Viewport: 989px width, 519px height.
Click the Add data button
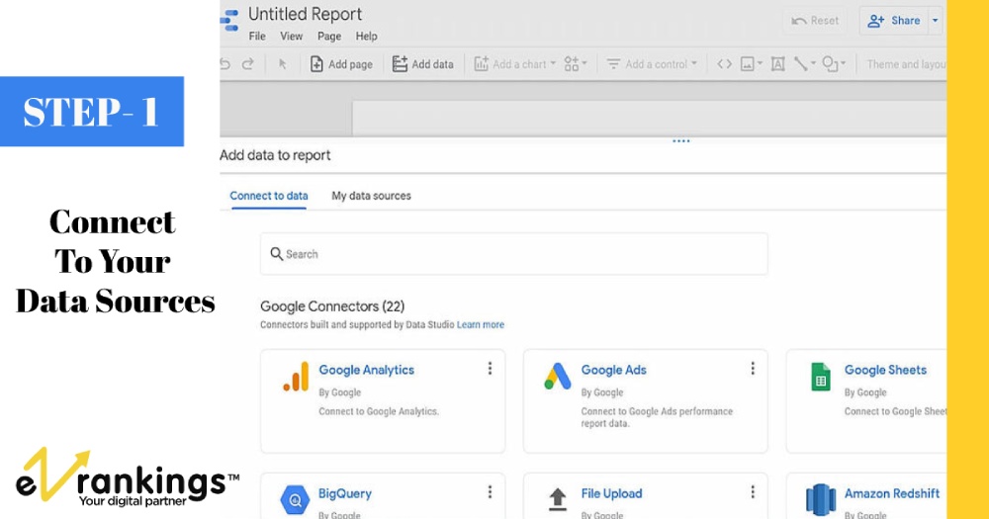422,64
